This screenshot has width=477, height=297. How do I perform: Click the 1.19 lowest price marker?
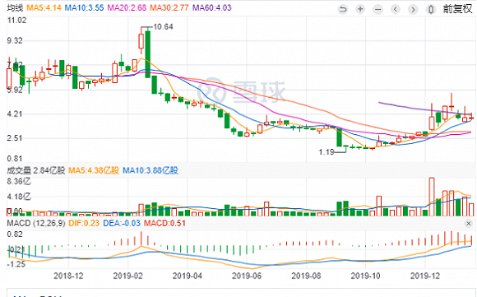tap(326, 151)
